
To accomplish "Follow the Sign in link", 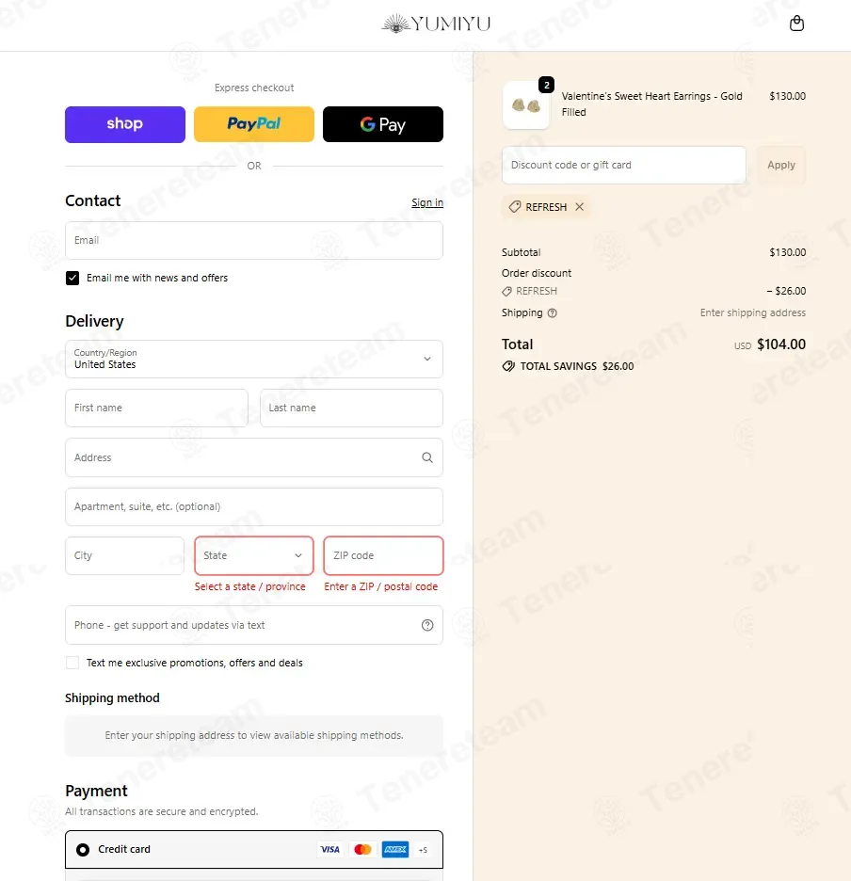I will click(427, 202).
